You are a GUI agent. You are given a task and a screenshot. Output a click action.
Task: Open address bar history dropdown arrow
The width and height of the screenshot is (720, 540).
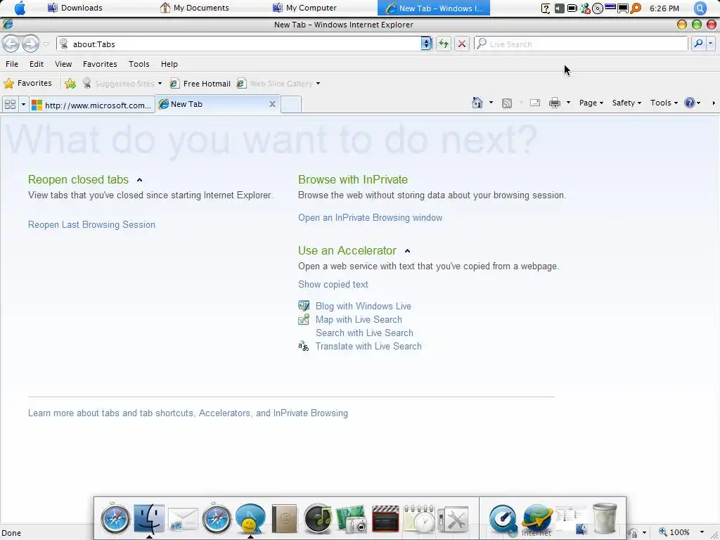426,44
